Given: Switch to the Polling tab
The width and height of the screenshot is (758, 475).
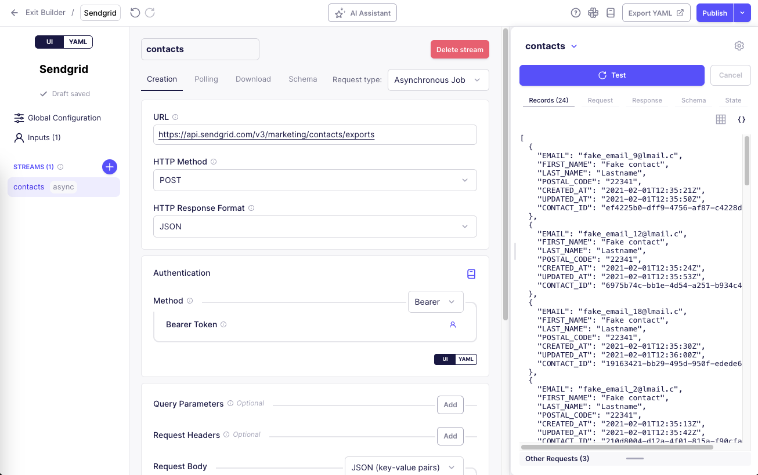Looking at the screenshot, I should point(206,79).
